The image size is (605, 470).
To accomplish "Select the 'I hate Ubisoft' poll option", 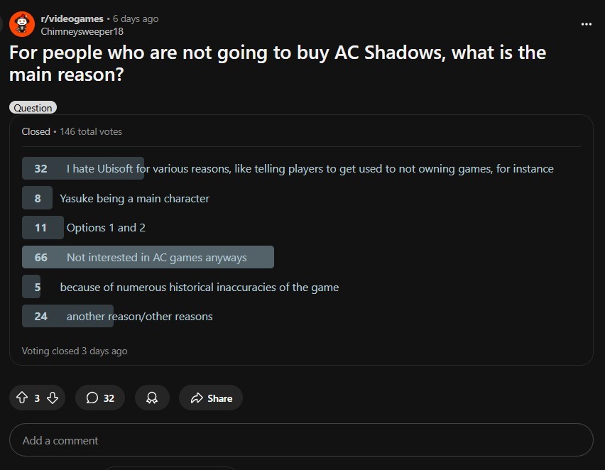I will click(x=310, y=169).
